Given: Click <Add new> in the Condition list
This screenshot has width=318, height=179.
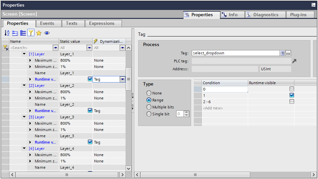Looking at the screenshot, I should pyautogui.click(x=213, y=108).
